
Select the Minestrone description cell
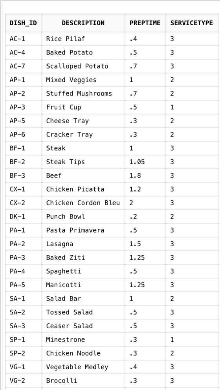[83, 340]
